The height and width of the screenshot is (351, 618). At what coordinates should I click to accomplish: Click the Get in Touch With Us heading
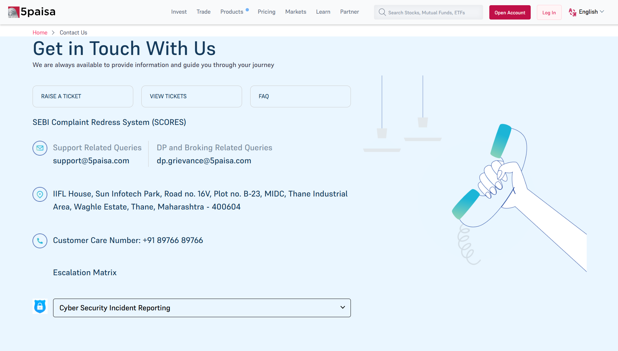tap(124, 48)
